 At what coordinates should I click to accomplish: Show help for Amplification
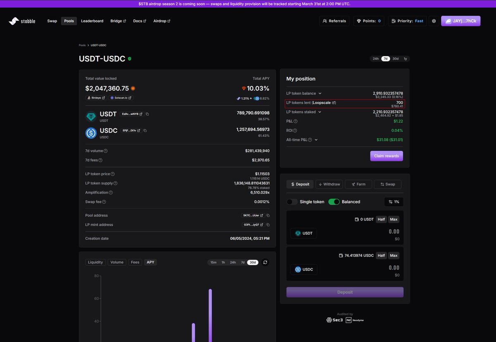[x=111, y=192]
